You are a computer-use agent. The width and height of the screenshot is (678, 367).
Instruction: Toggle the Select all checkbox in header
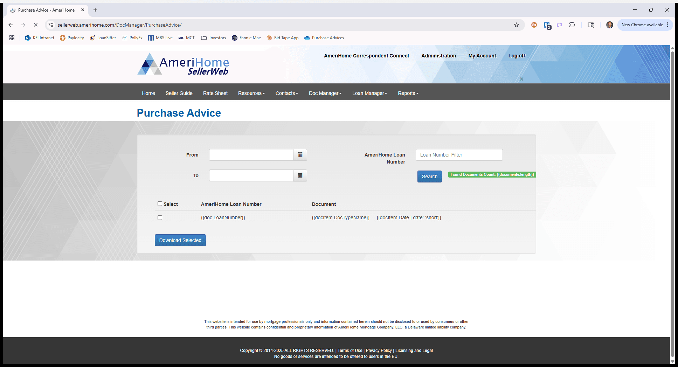[x=160, y=203]
